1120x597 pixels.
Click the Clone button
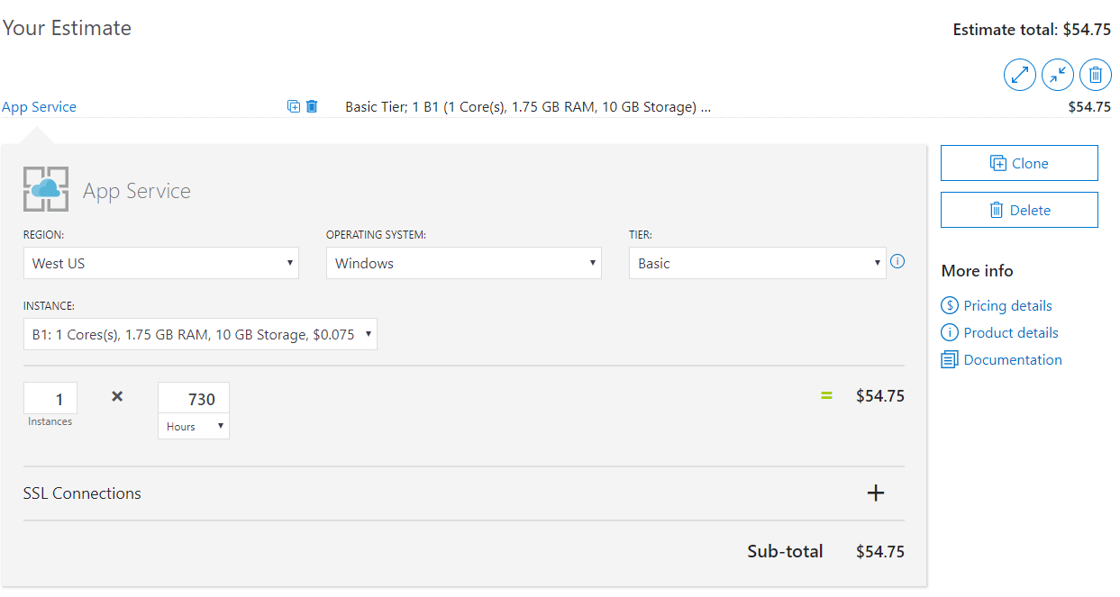click(x=1019, y=163)
